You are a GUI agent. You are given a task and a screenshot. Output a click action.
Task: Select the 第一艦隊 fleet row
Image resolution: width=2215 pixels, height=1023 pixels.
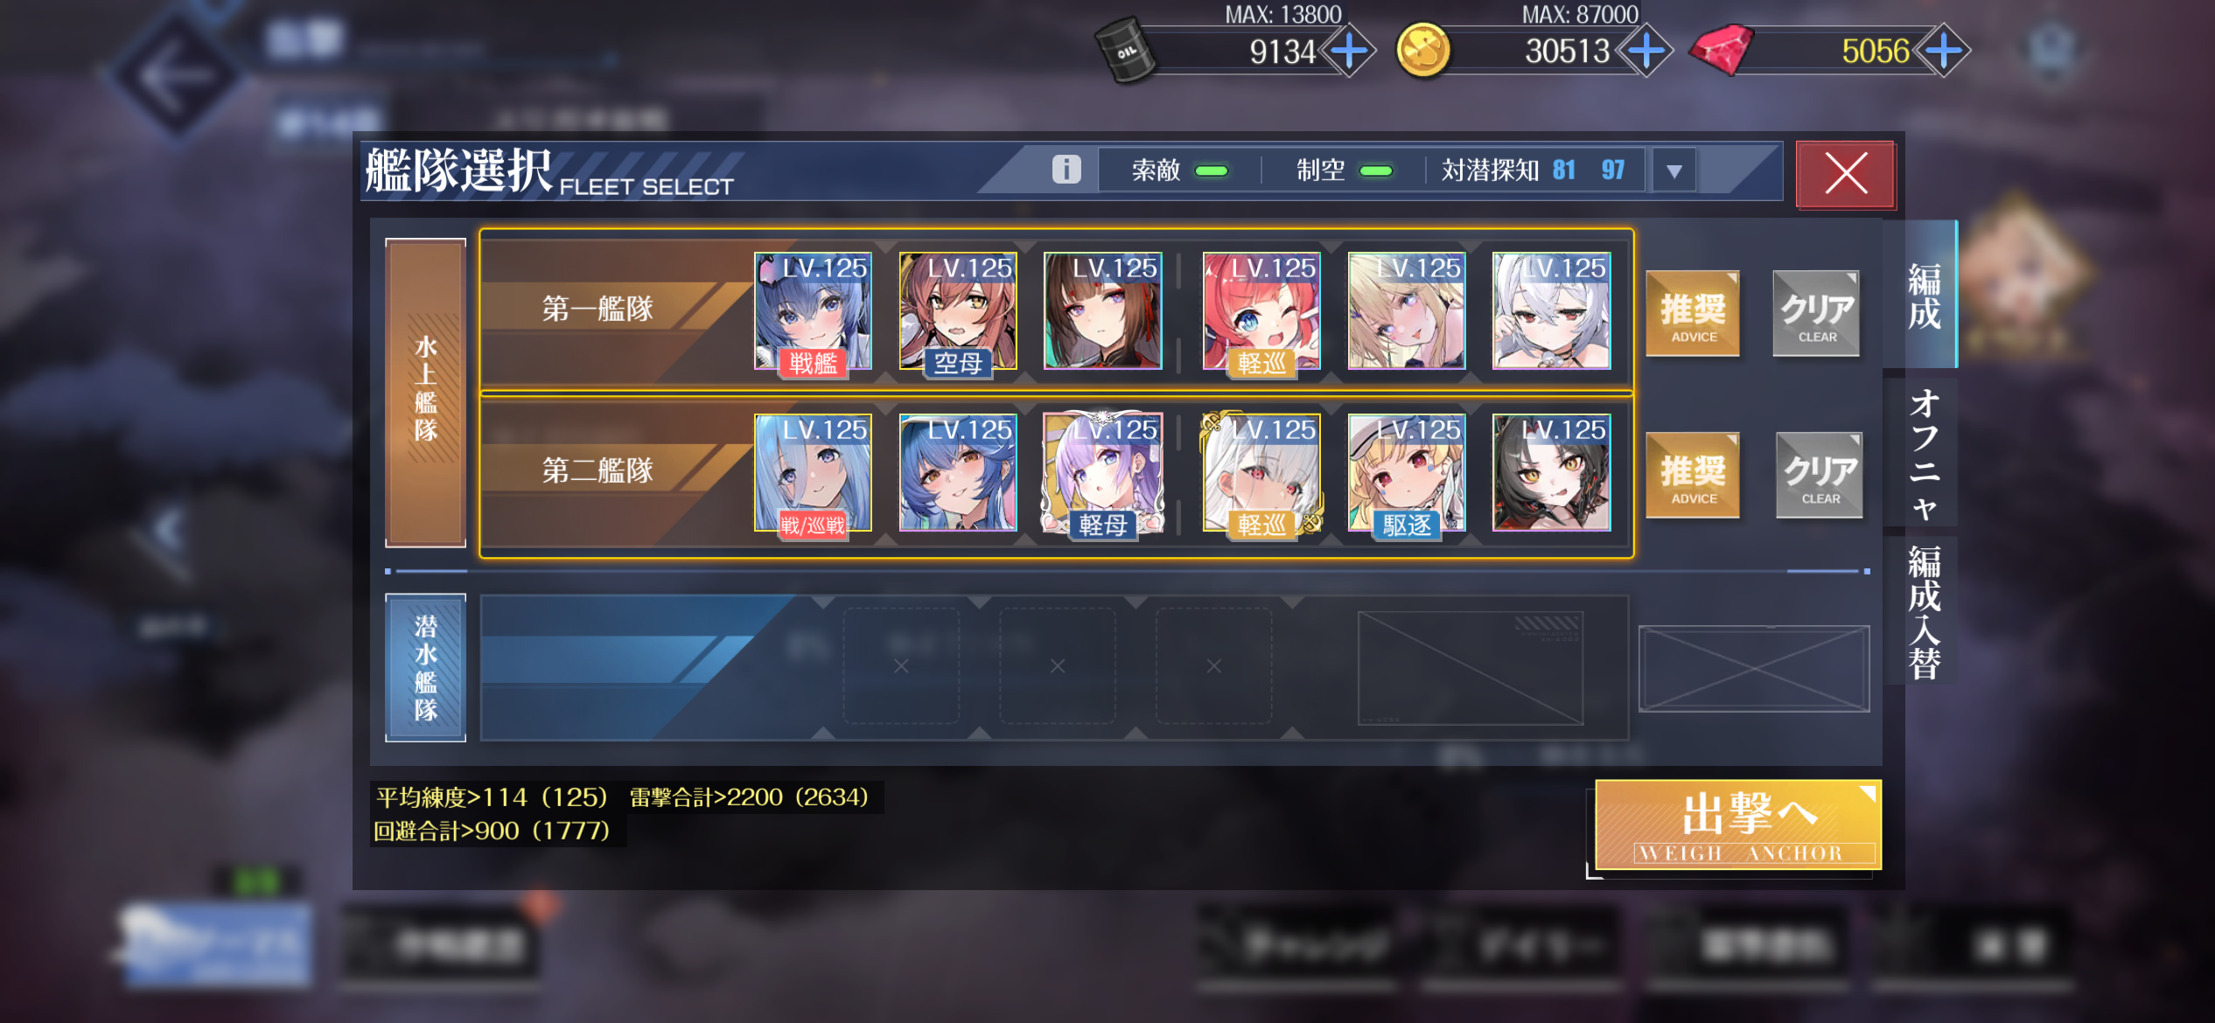point(1056,310)
